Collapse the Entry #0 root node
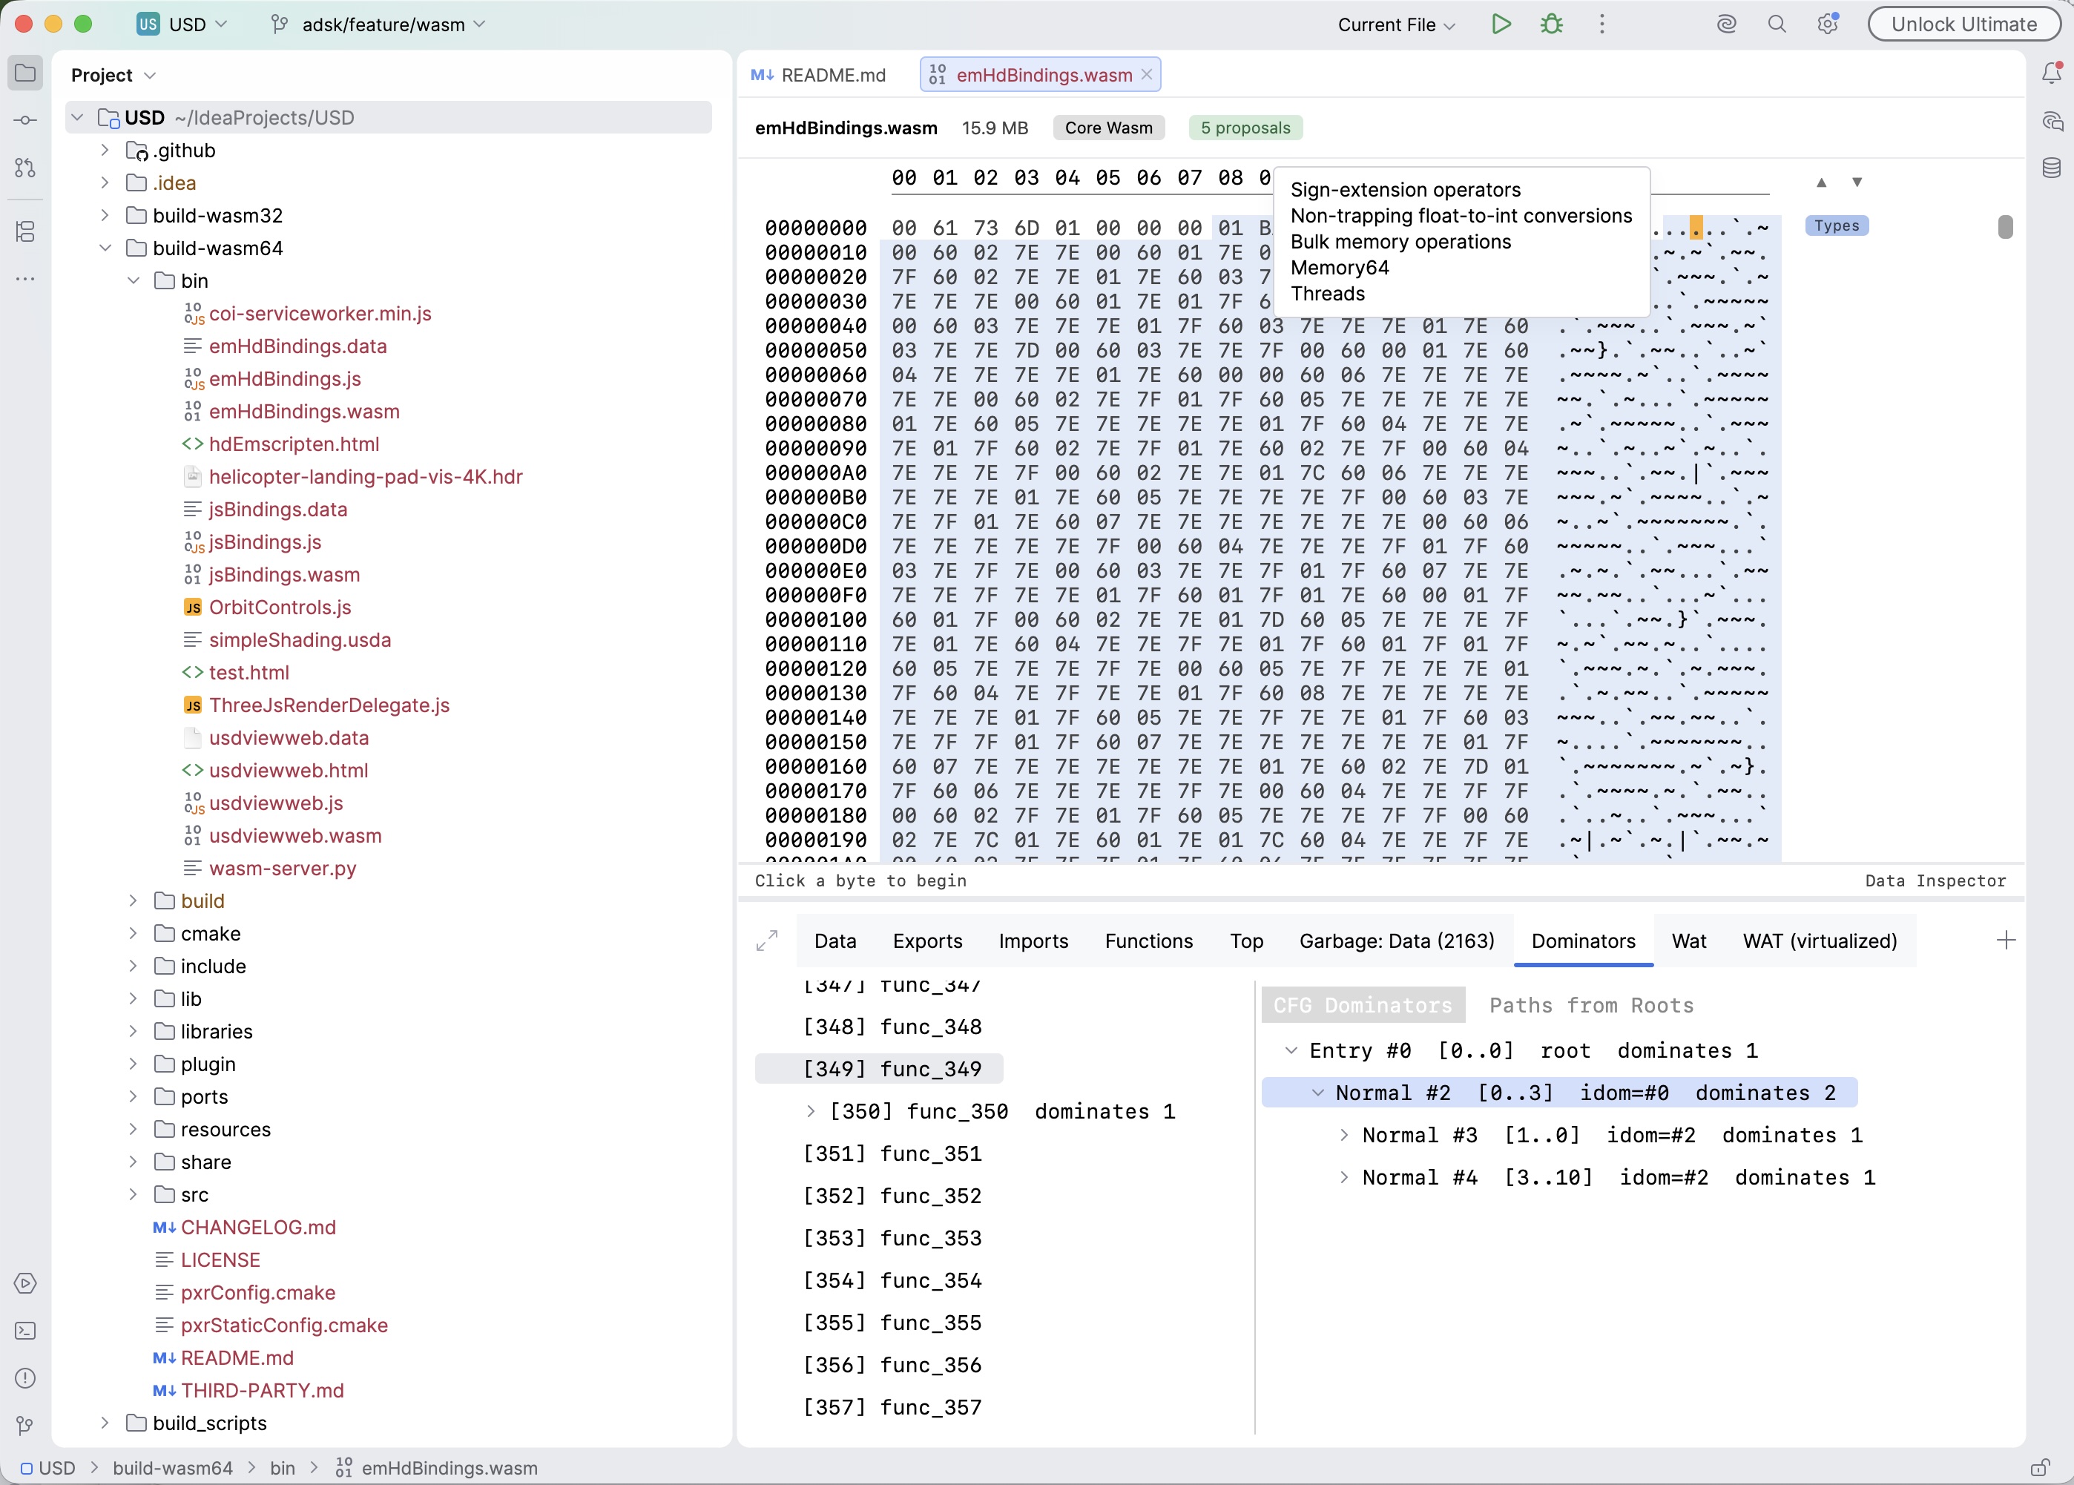Image resolution: width=2074 pixels, height=1485 pixels. coord(1290,1052)
